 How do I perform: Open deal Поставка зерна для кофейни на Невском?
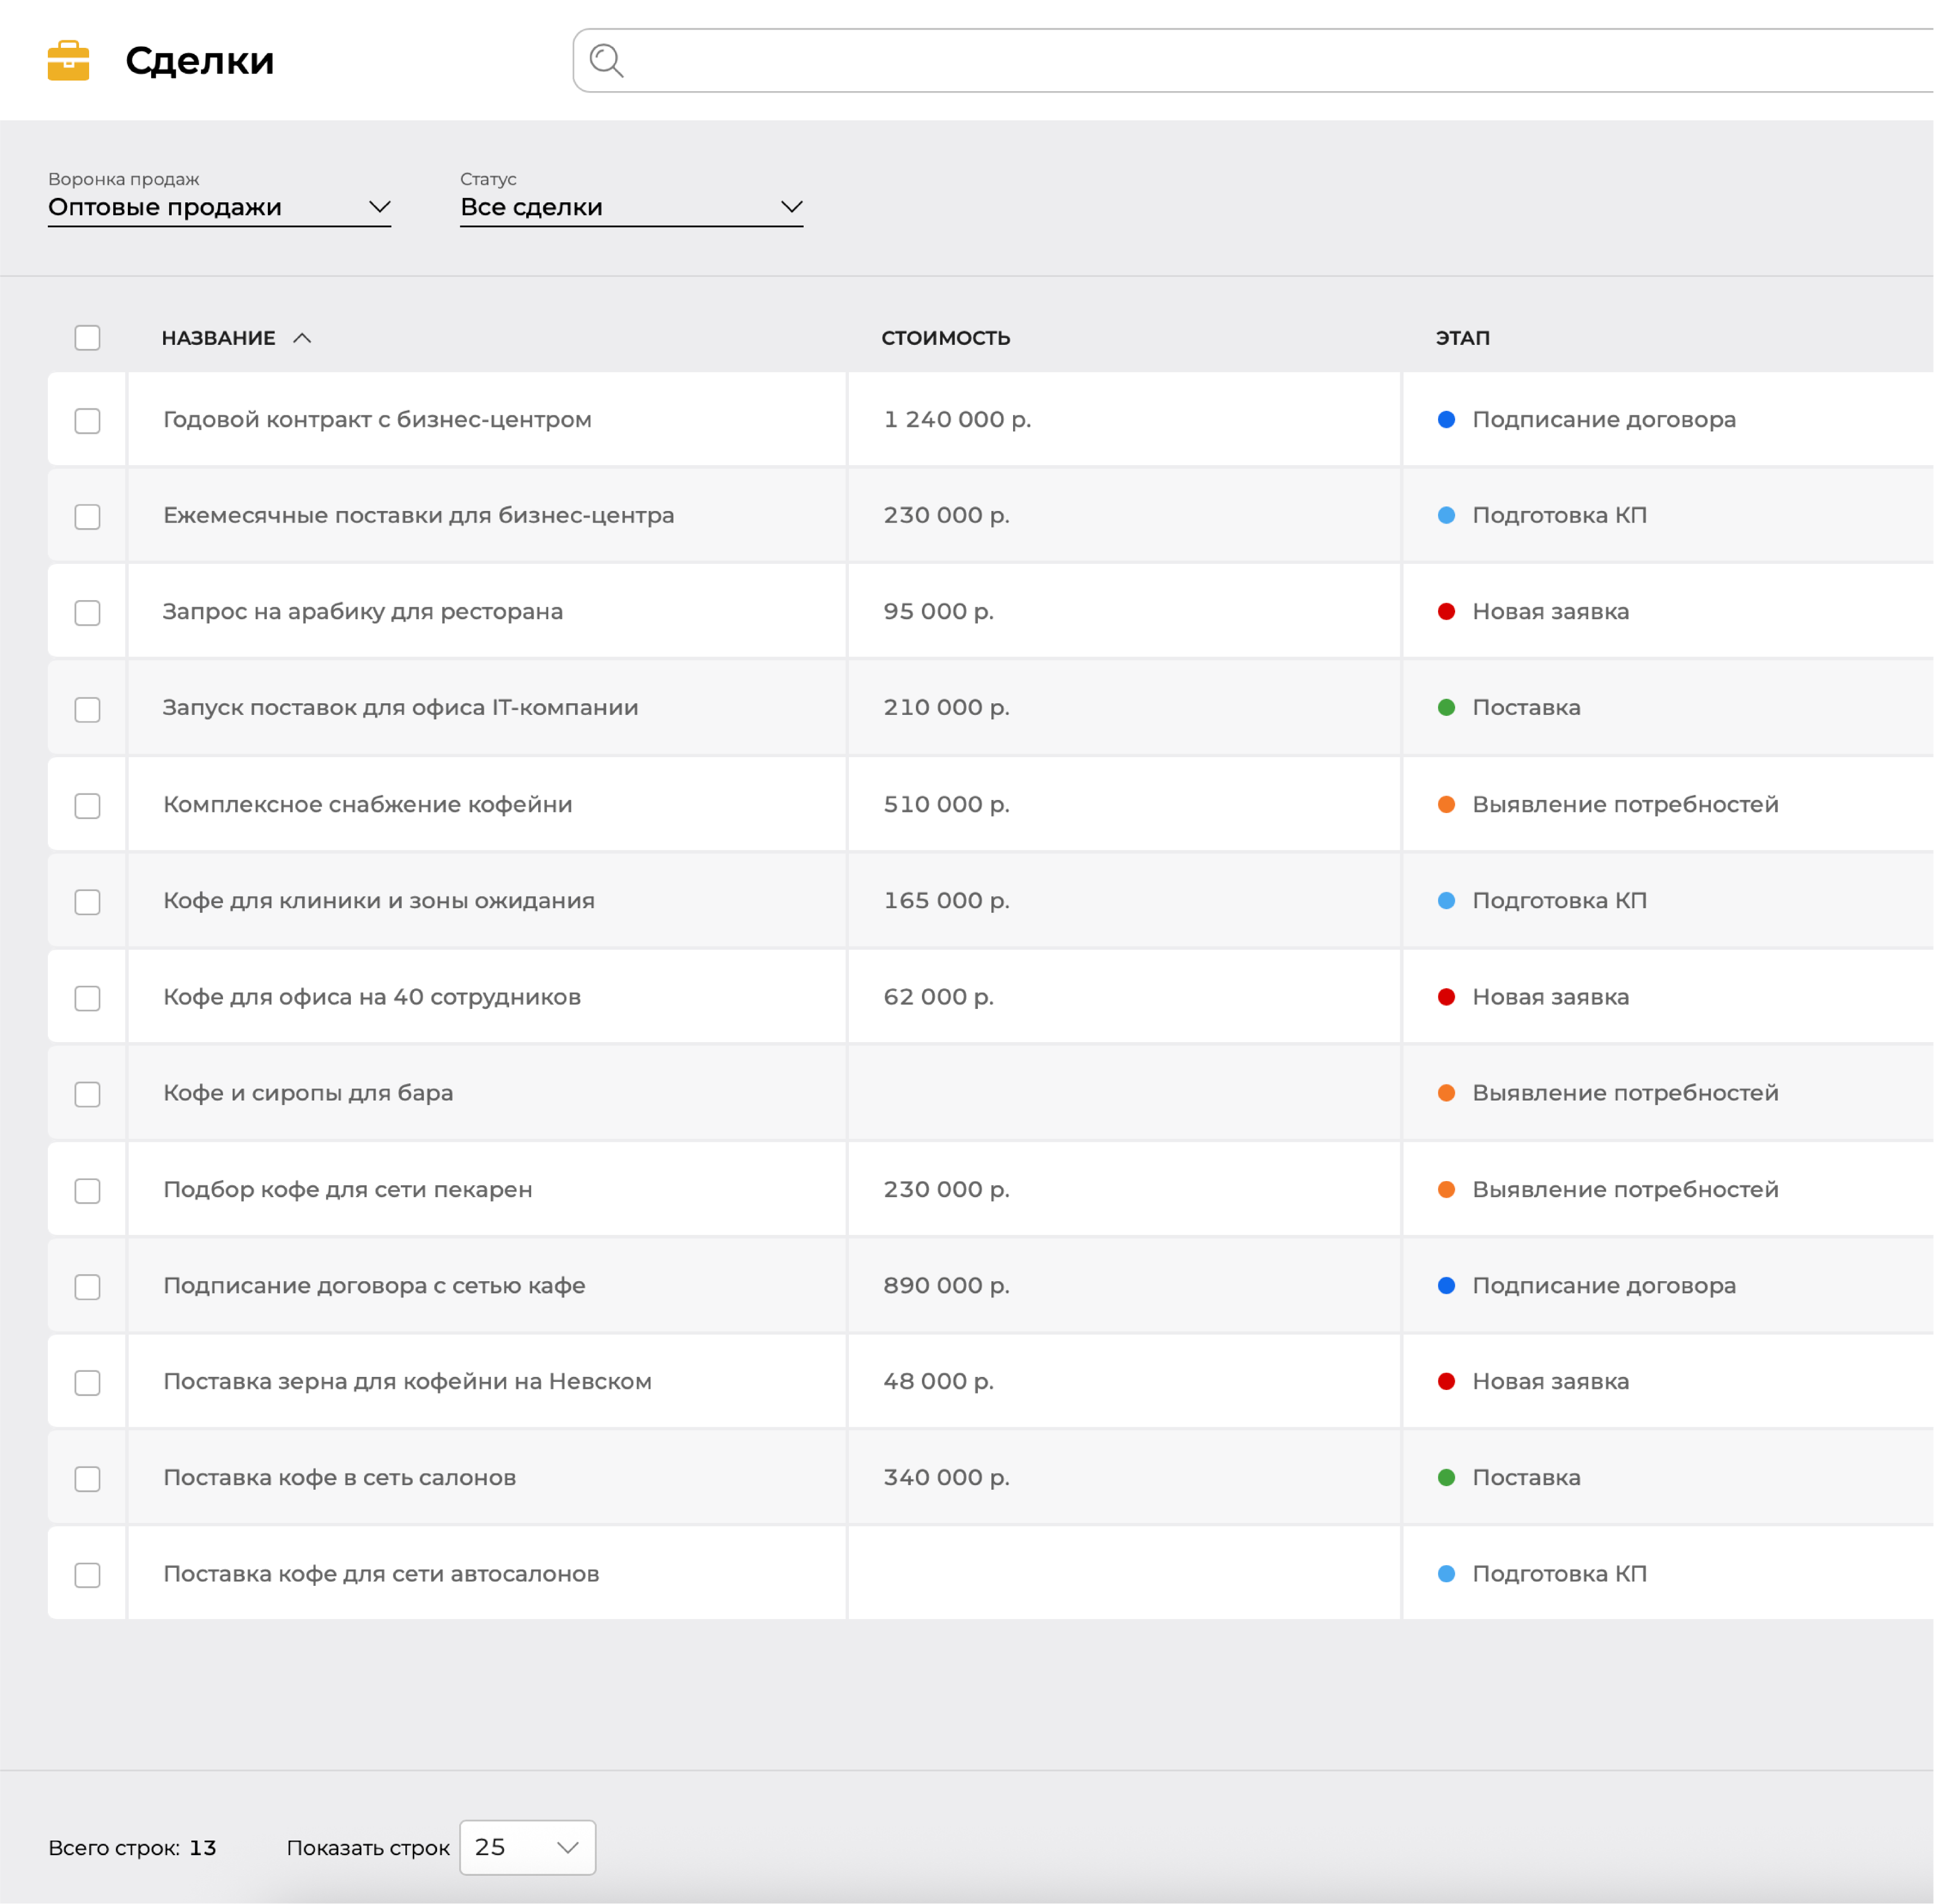point(407,1381)
